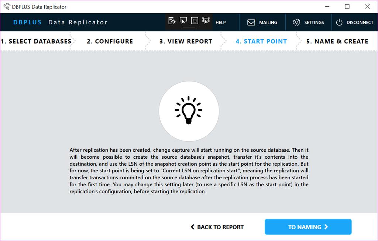
Task: Open the HELP menu
Action: [x=221, y=23]
